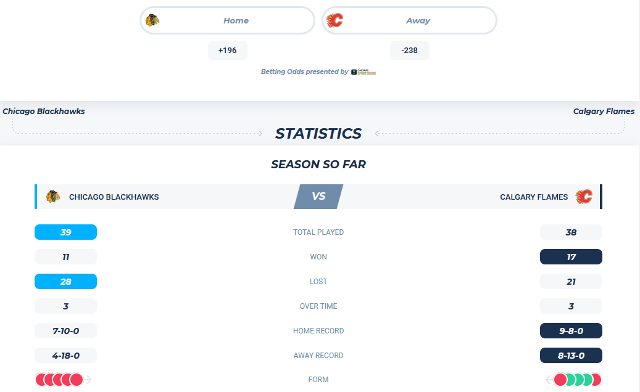
Task: Click Blackhawks logo in season comparison header
Action: 53,197
